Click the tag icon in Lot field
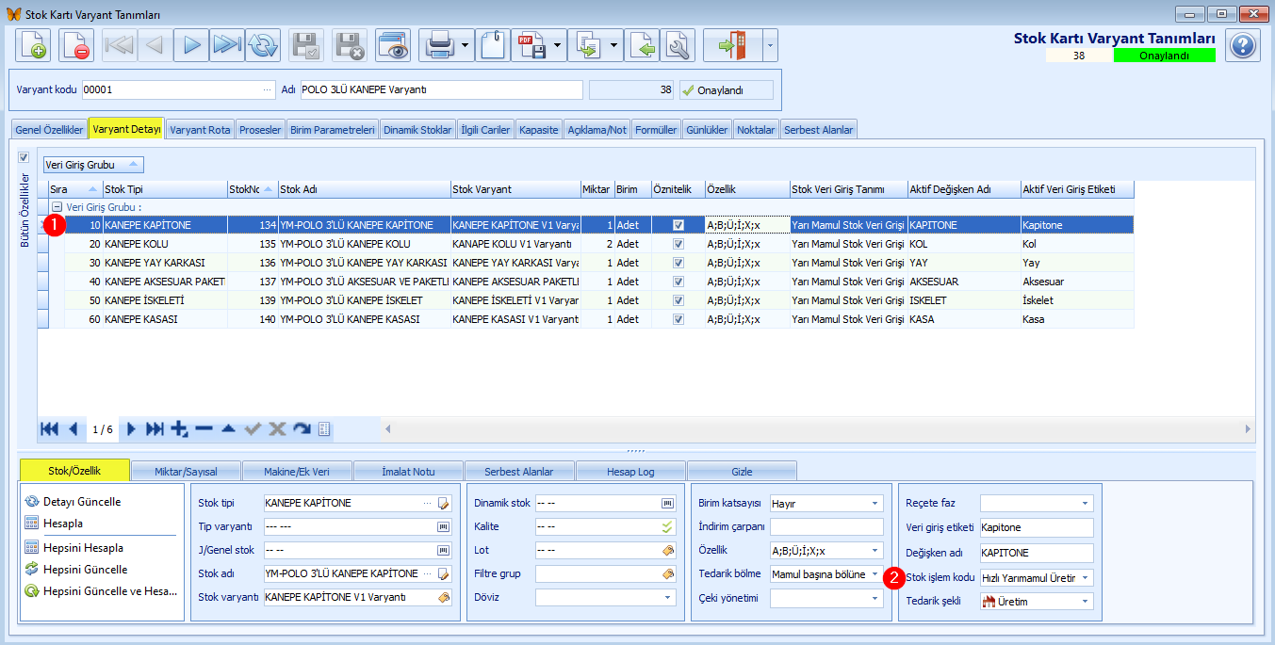 [668, 550]
